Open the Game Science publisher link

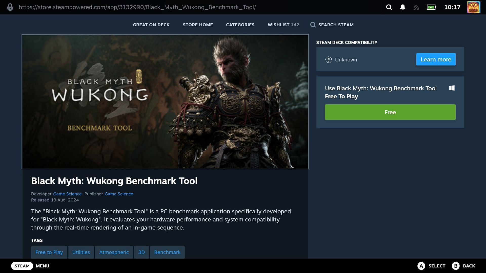(x=119, y=194)
